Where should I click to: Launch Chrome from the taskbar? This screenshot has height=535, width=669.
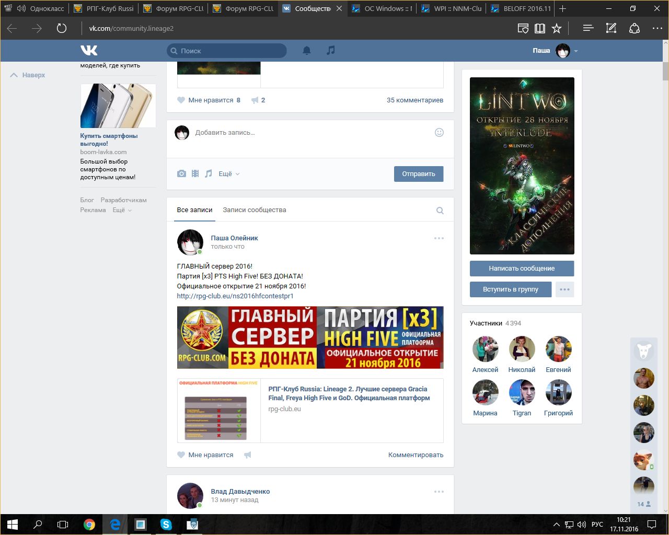coord(89,524)
